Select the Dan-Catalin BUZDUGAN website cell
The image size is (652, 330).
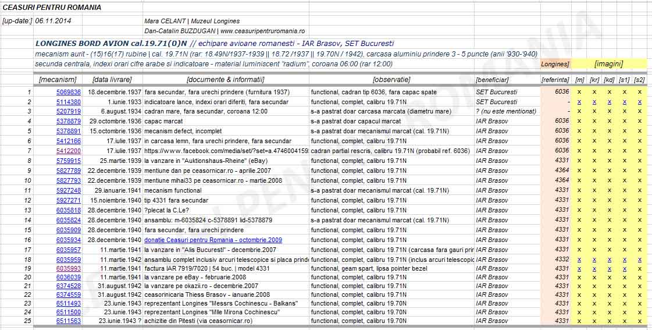(225, 31)
